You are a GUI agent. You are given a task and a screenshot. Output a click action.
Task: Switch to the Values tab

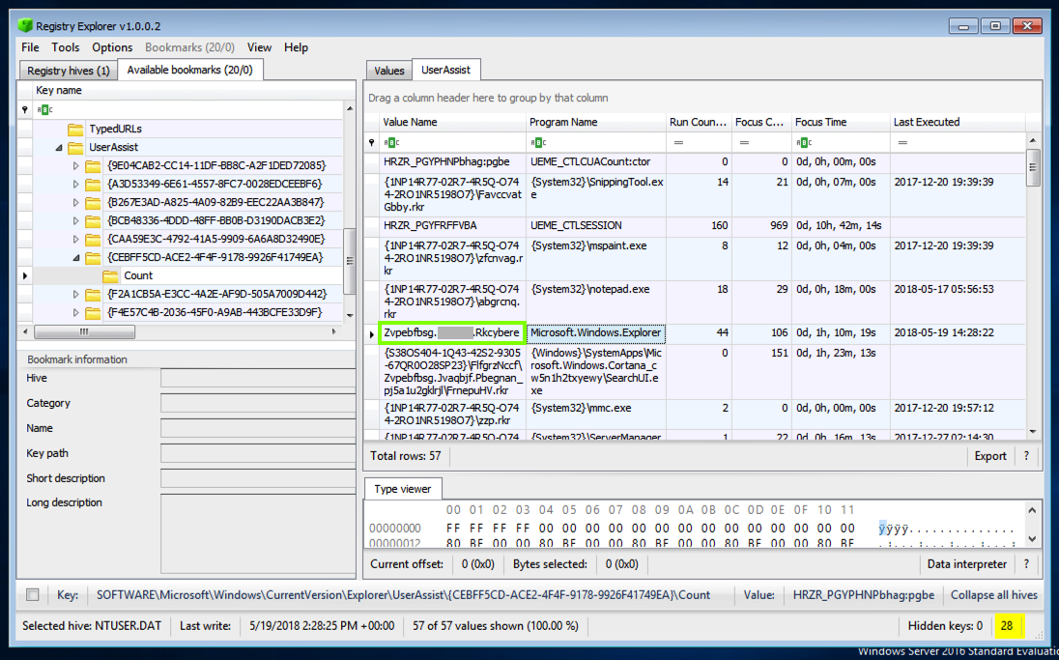[388, 71]
